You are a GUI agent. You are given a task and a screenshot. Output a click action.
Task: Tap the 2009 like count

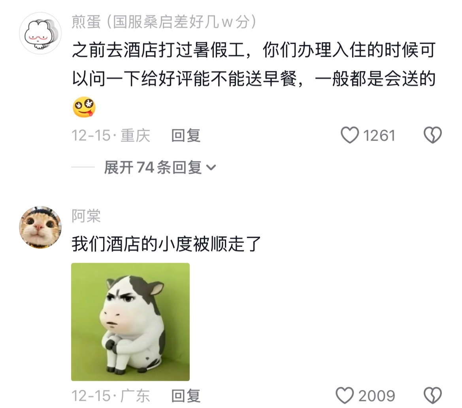coord(377,396)
